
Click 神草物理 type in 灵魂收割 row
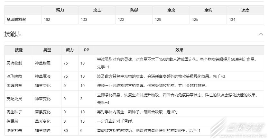(43, 63)
